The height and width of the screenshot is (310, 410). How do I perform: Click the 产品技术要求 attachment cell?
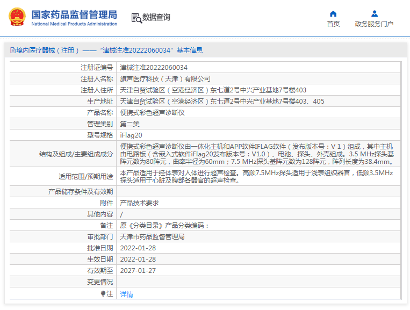pos(139,203)
